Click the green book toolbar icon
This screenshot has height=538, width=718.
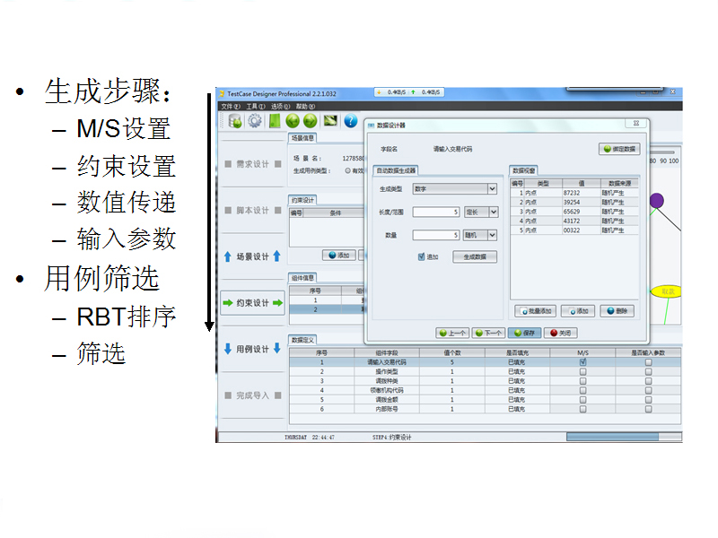click(274, 121)
